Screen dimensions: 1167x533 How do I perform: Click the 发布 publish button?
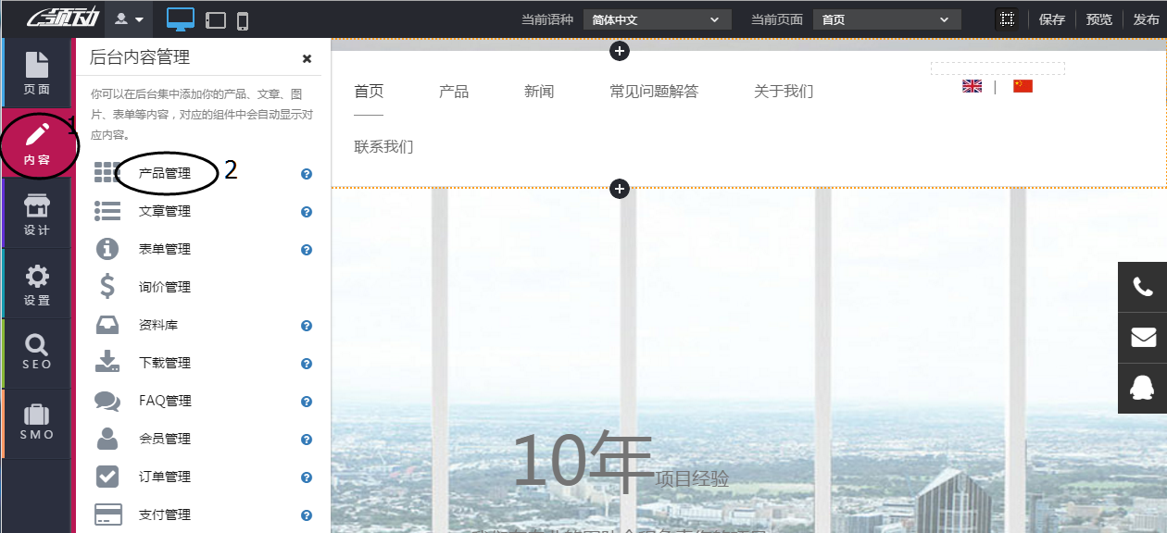tap(1144, 19)
